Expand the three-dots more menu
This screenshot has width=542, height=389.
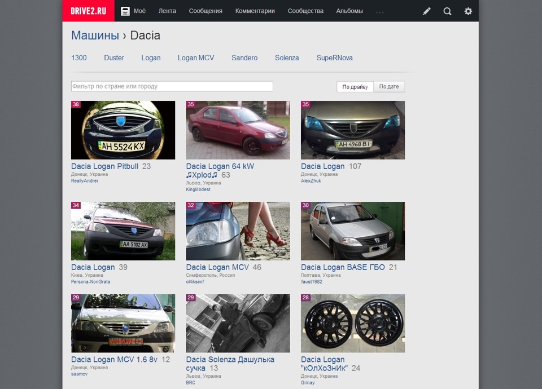click(x=379, y=12)
